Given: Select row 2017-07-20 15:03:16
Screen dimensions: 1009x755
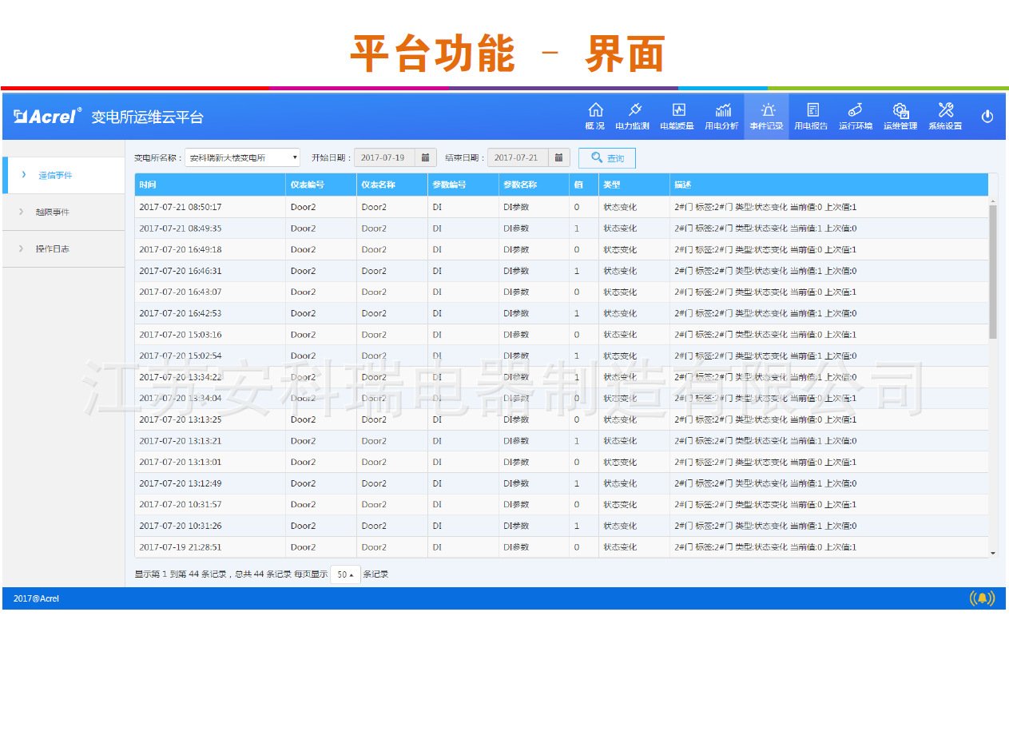Looking at the screenshot, I should 562,335.
